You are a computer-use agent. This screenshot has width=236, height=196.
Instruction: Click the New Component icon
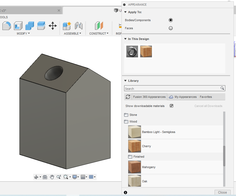[67, 26]
